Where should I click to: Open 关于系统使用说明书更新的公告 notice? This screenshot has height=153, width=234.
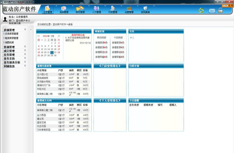tap(77, 39)
